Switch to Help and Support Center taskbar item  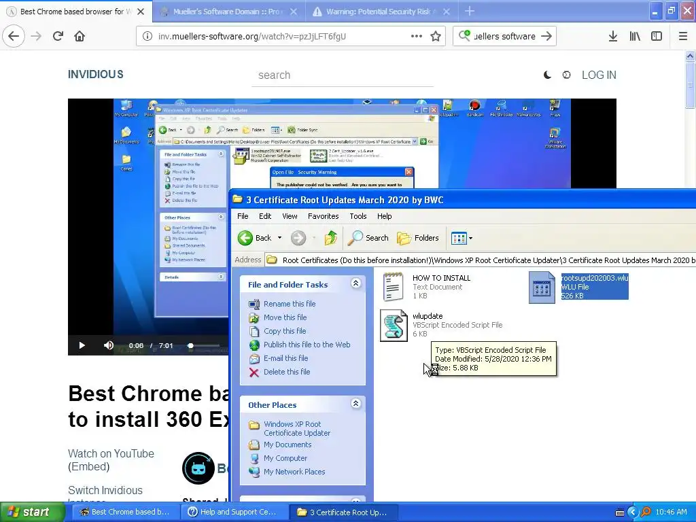pyautogui.click(x=233, y=512)
